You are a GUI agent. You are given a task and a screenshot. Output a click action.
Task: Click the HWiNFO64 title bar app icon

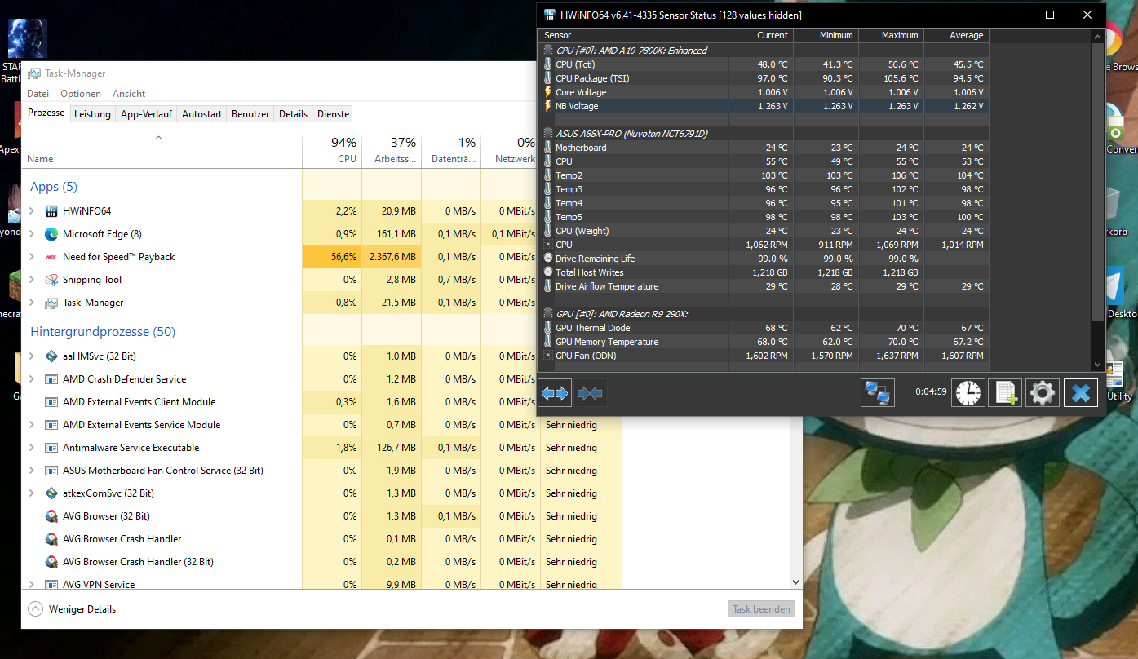pos(551,15)
